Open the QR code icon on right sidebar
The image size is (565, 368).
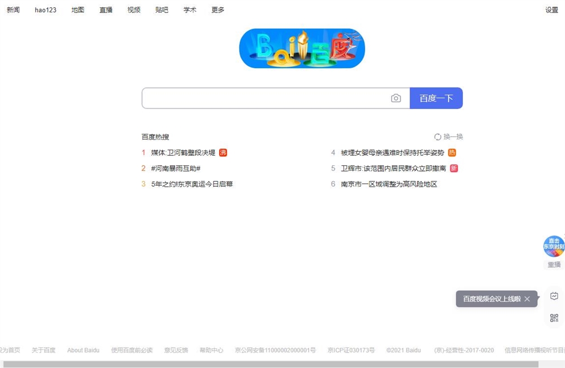click(554, 318)
